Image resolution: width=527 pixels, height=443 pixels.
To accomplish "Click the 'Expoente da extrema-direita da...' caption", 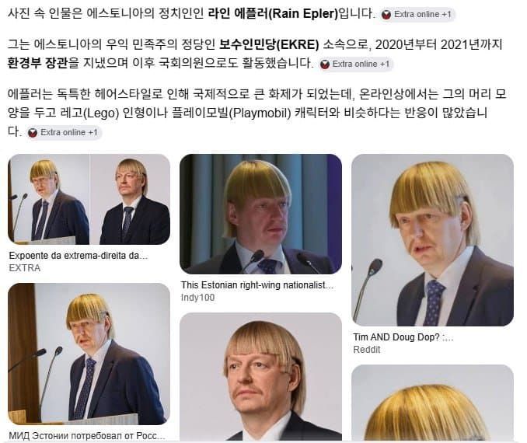I will point(78,256).
